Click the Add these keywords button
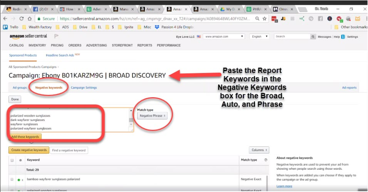Image resolution: width=368 pixels, height=192 pixels. point(25,137)
